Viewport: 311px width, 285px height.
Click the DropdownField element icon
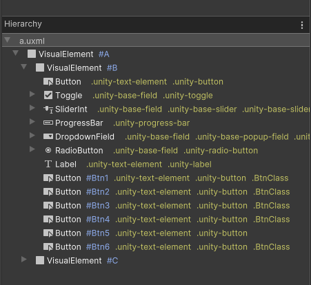48,136
